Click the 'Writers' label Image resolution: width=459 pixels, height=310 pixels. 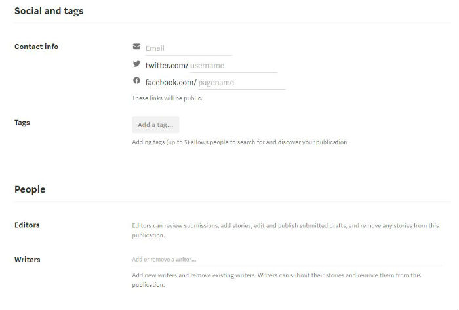pos(27,260)
